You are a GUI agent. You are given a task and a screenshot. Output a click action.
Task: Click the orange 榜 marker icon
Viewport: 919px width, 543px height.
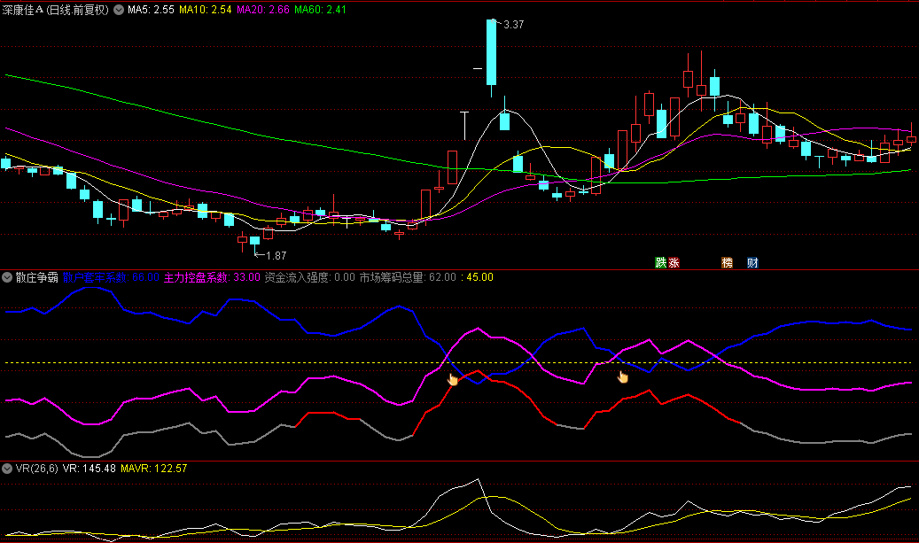pos(728,262)
